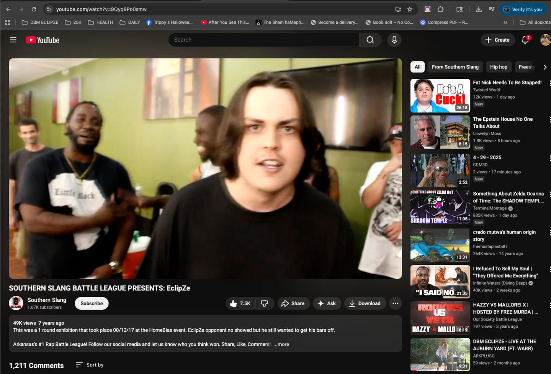
Task: Open more actions three-dot menu
Action: pos(395,303)
